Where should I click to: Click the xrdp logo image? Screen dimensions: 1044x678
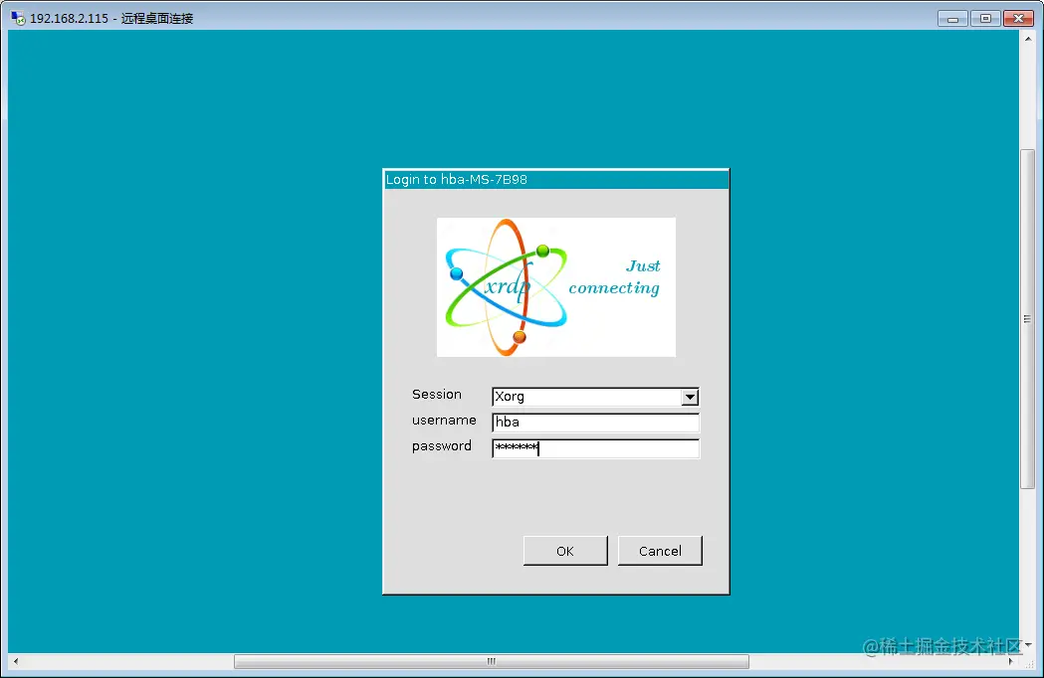click(x=556, y=286)
